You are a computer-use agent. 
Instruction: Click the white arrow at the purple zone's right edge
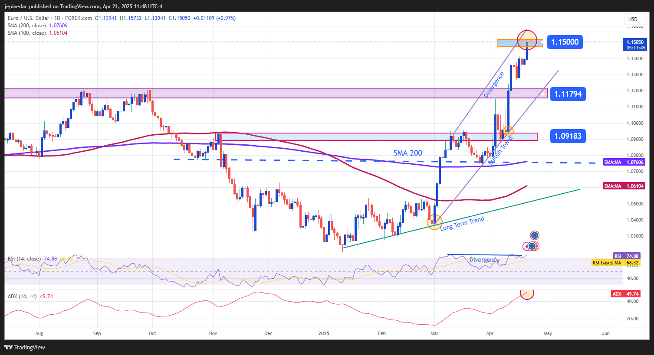click(x=542, y=93)
